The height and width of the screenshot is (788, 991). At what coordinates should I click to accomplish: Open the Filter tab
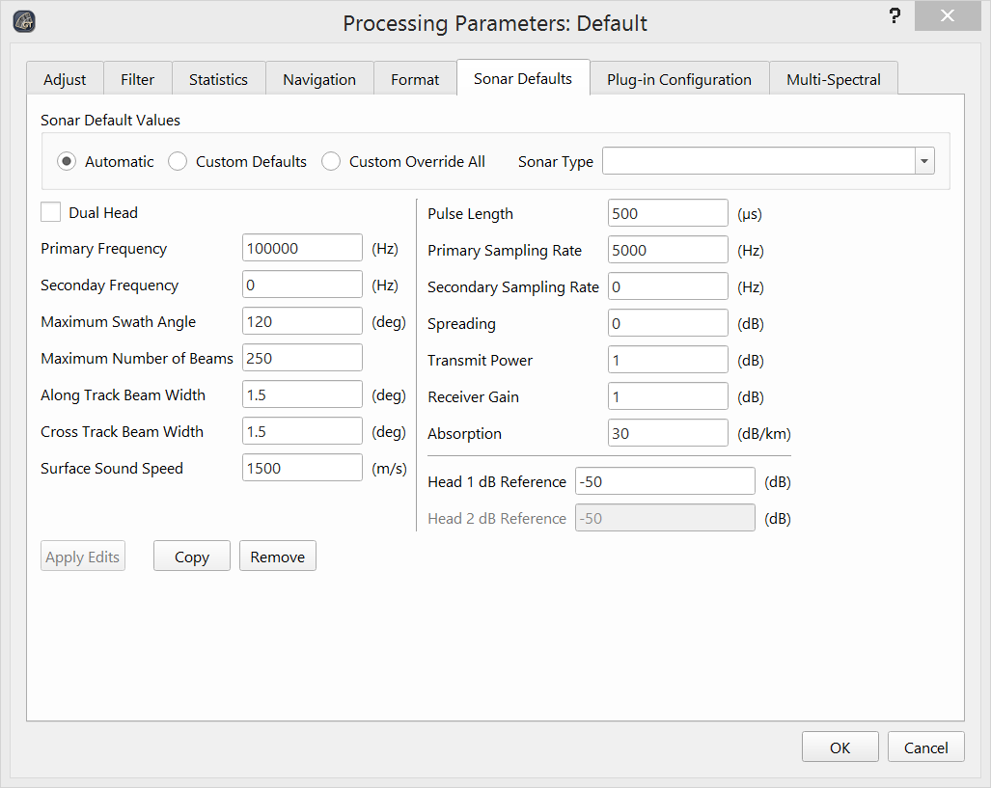138,79
